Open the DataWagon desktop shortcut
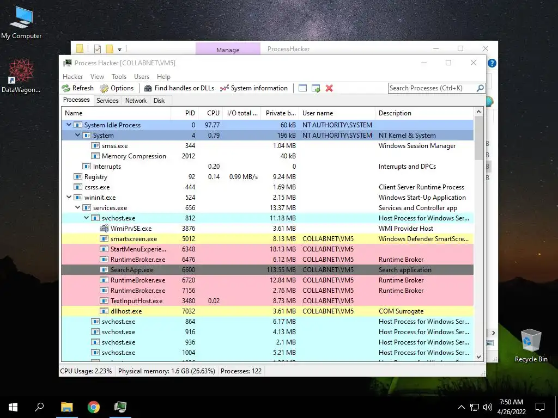558x418 pixels. (21, 76)
